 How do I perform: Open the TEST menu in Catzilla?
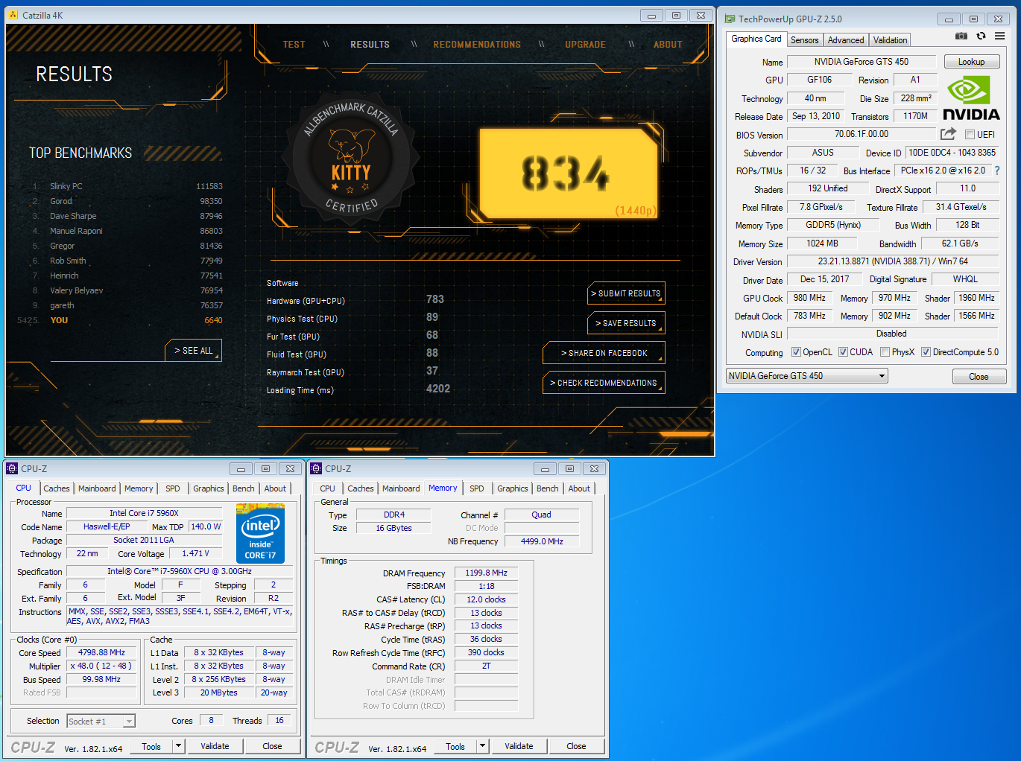click(x=294, y=45)
